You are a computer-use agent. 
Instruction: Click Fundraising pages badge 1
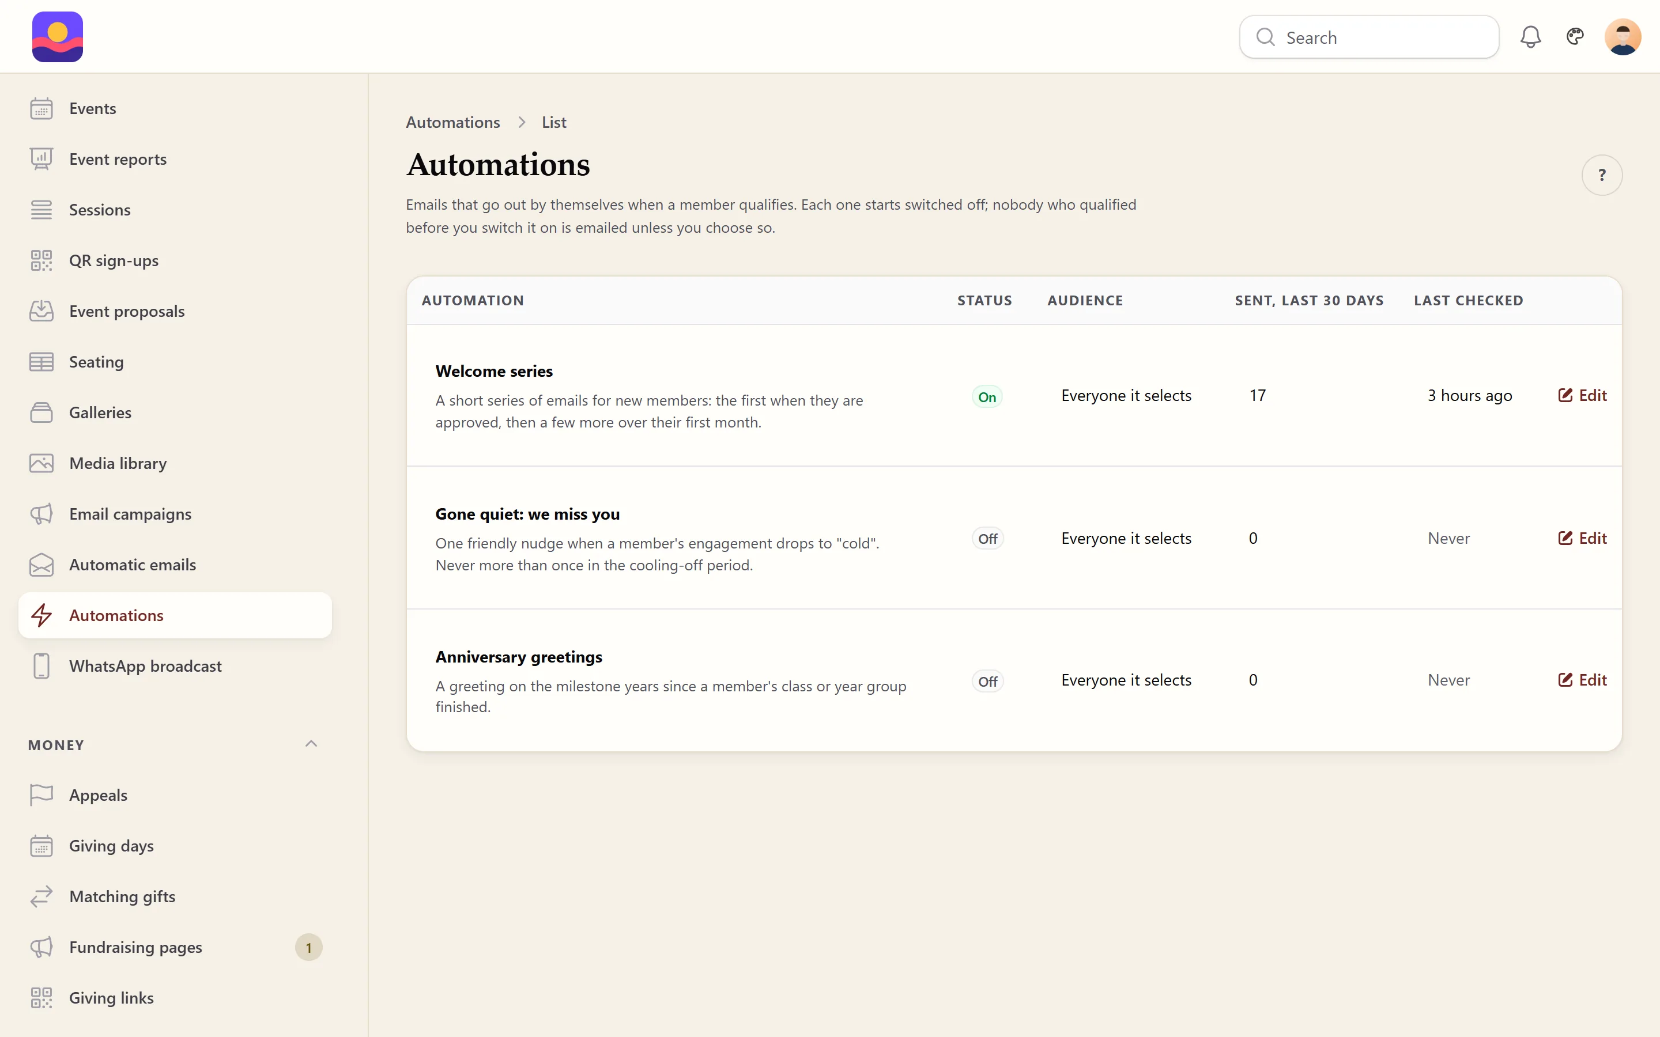(x=309, y=947)
